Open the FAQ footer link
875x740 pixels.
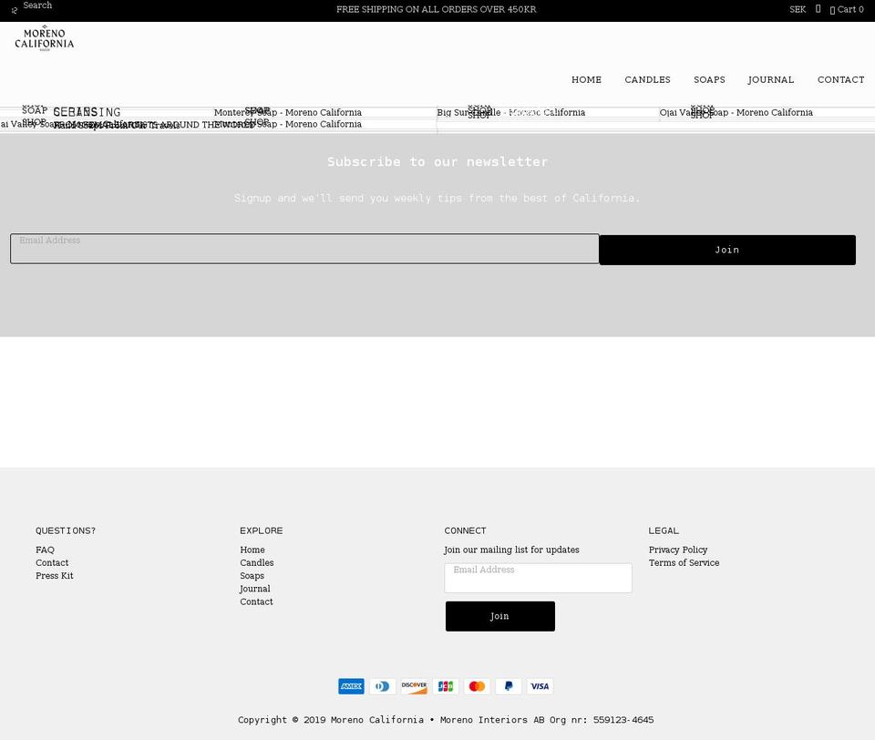pyautogui.click(x=46, y=550)
